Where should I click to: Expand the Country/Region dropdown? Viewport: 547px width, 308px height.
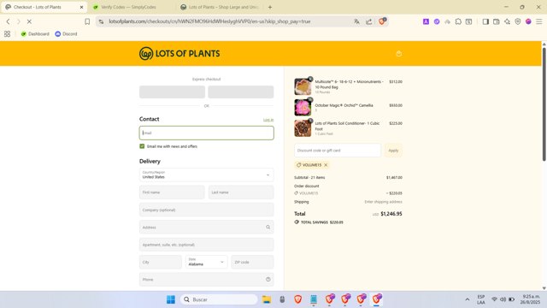click(207, 175)
